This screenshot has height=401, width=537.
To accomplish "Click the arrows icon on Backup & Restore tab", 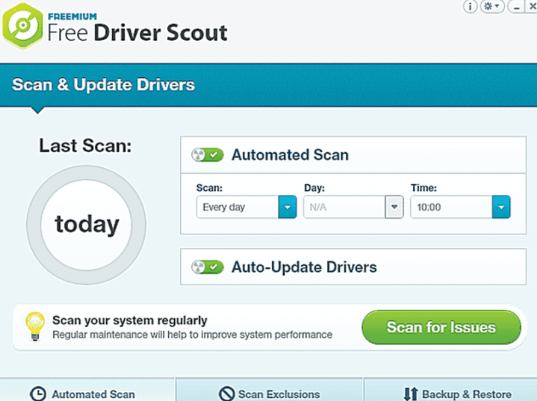I will click(410, 394).
